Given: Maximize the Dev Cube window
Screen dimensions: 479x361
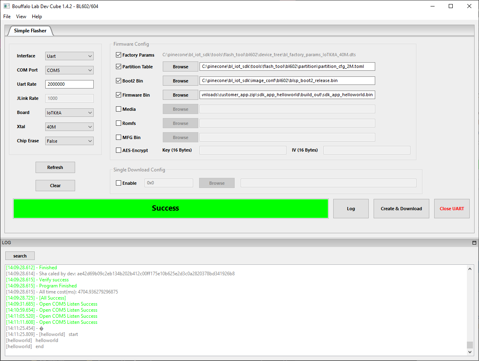Looking at the screenshot, I should (x=450, y=6).
